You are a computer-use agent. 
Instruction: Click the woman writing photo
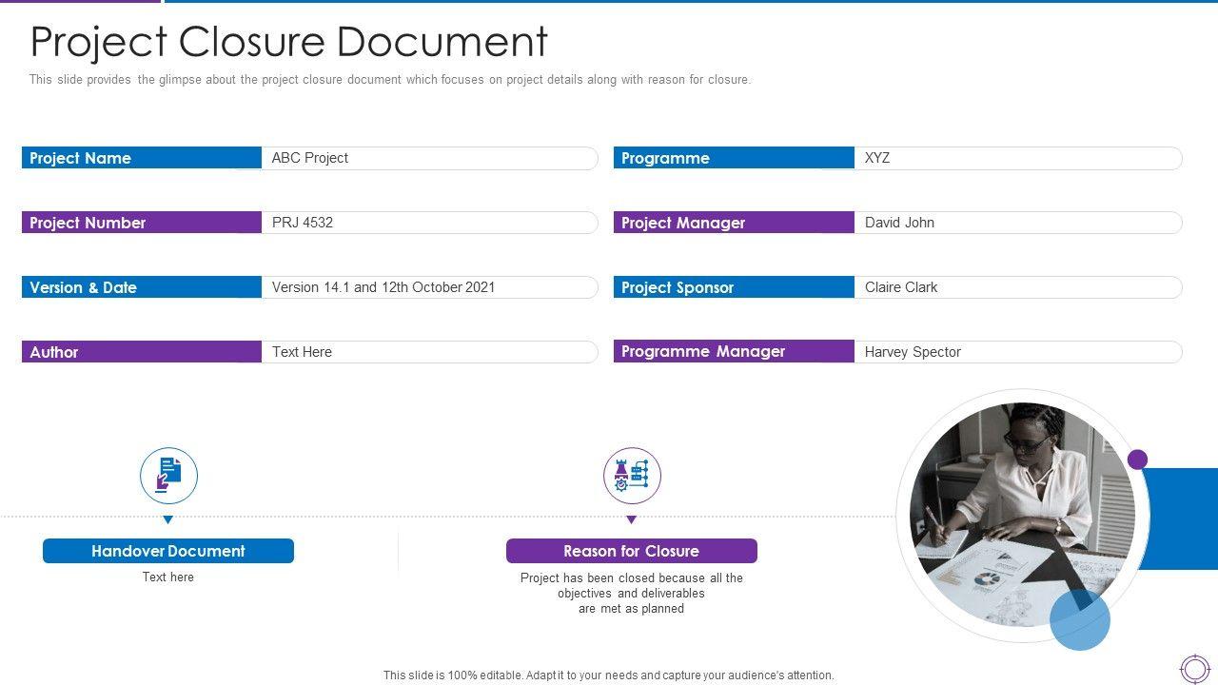pyautogui.click(x=1023, y=515)
